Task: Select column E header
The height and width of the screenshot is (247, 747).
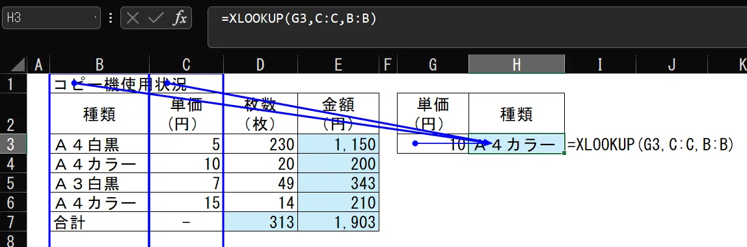Action: [338, 65]
